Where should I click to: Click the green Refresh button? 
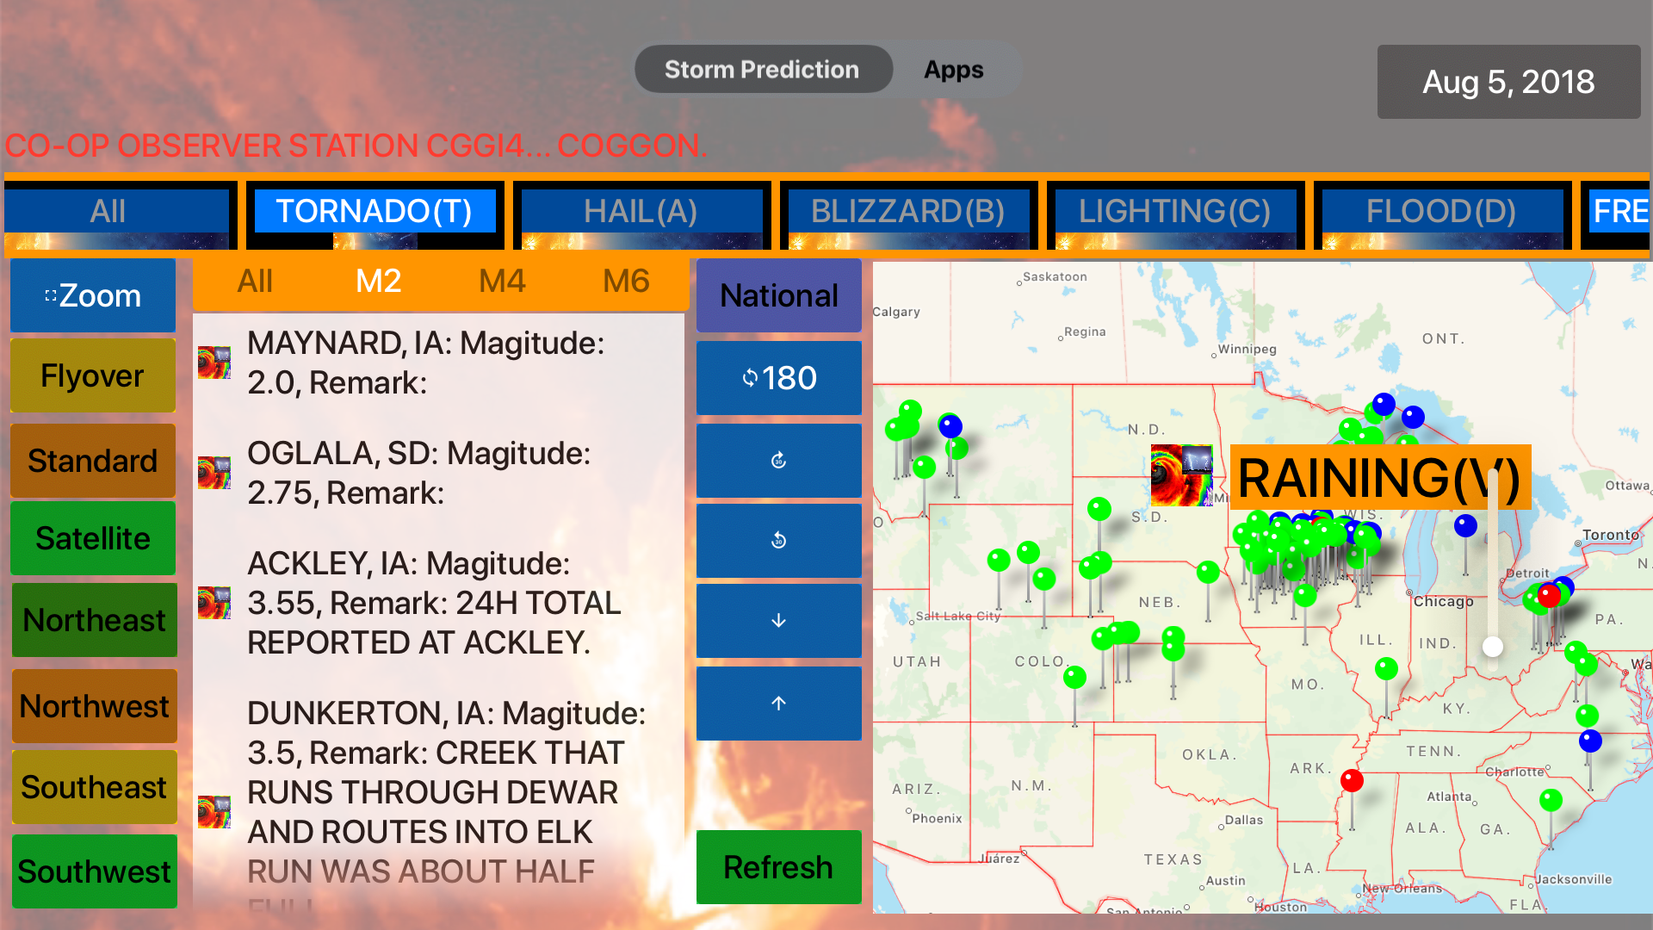(x=779, y=867)
